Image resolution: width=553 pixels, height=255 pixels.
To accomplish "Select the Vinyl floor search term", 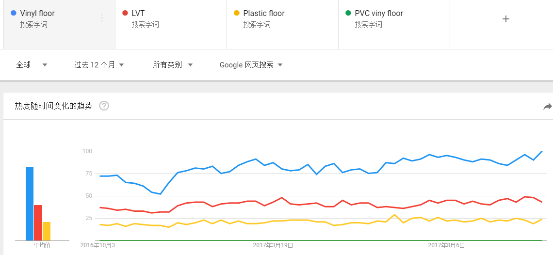I will coord(37,14).
